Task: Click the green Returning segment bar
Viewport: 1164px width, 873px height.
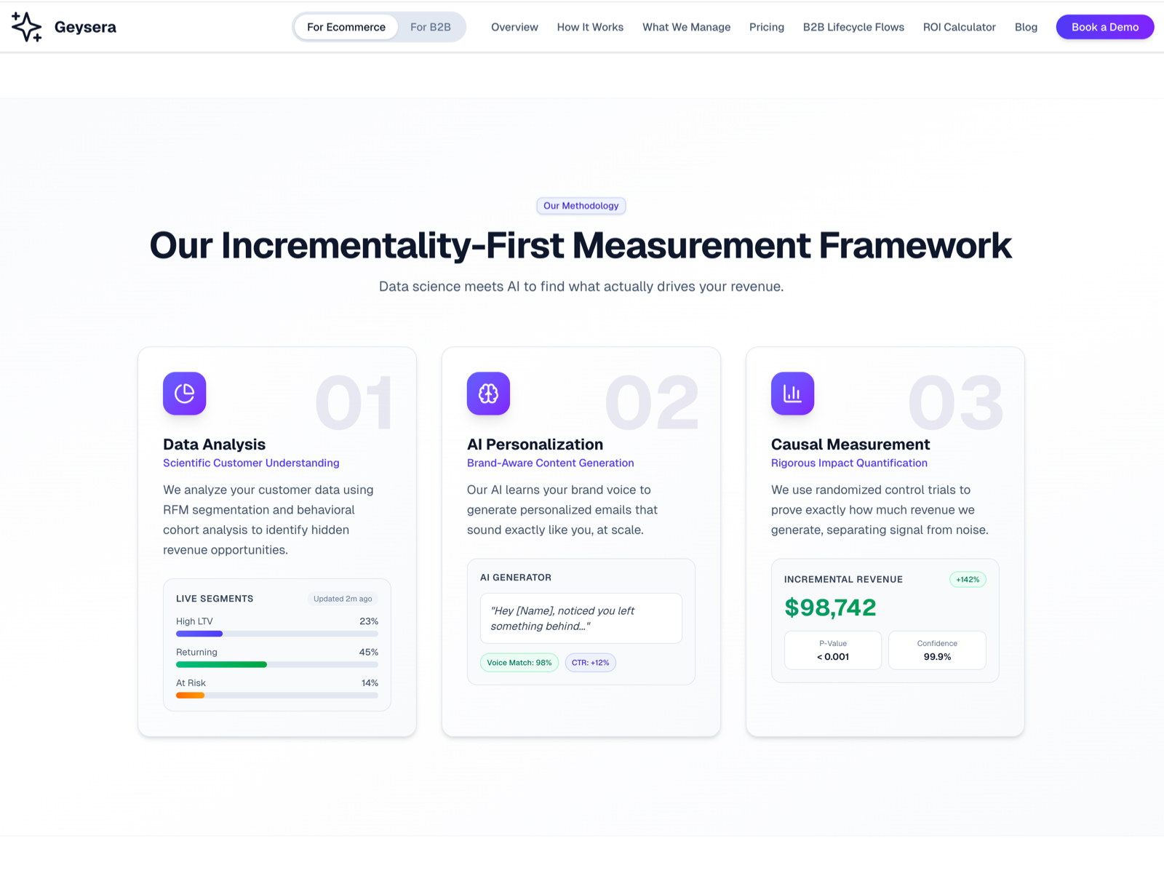Action: (221, 664)
